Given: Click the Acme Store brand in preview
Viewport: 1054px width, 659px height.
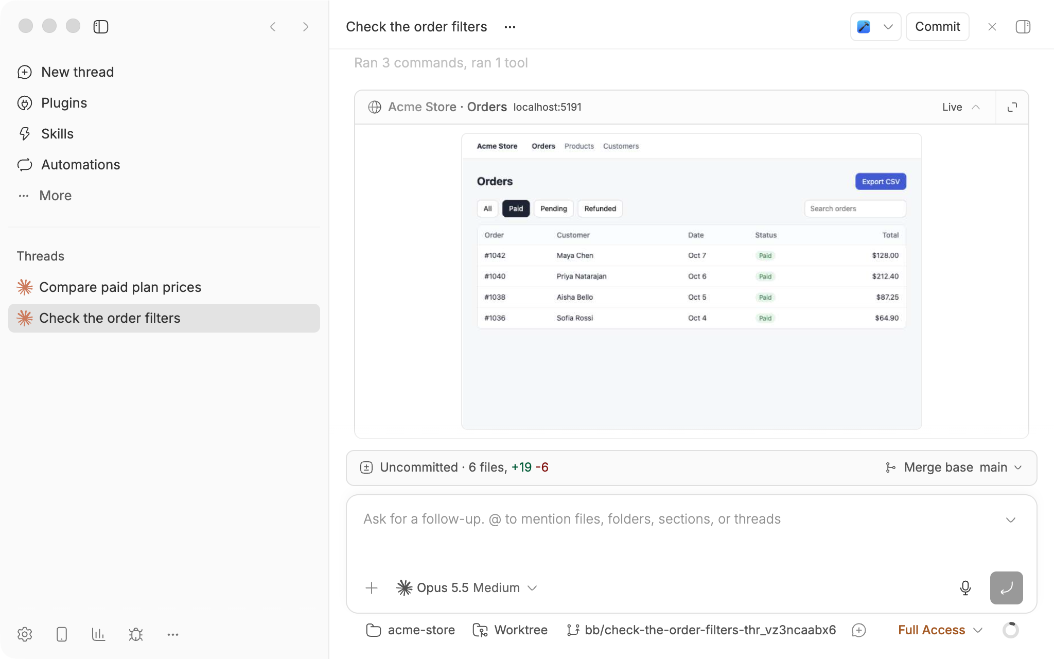Looking at the screenshot, I should (x=497, y=146).
